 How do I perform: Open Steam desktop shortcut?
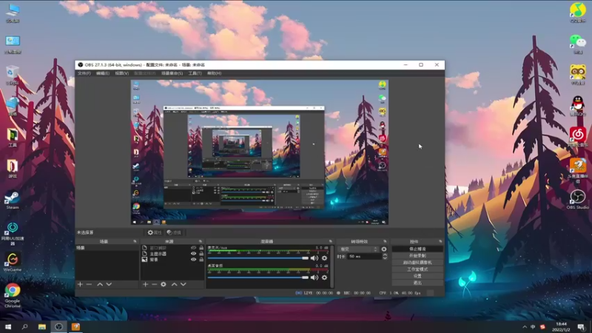pyautogui.click(x=12, y=200)
